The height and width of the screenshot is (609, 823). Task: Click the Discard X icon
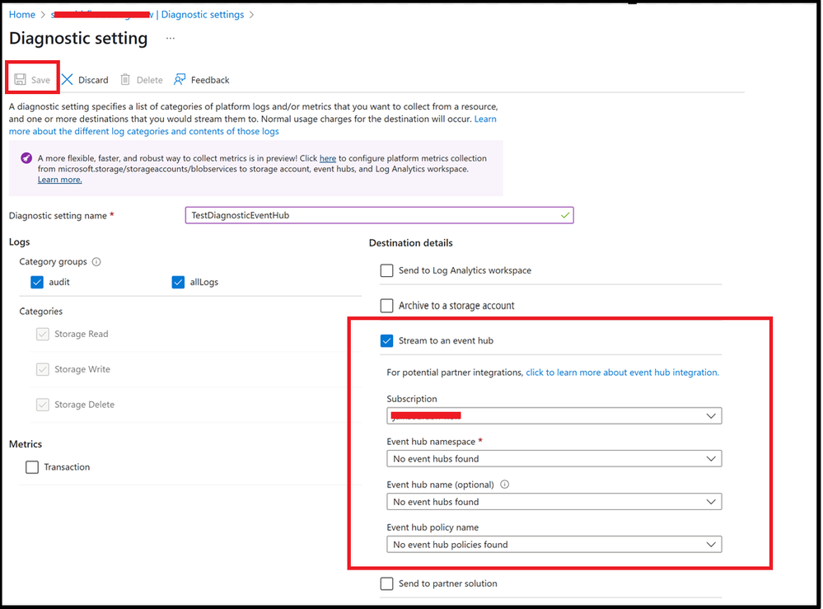click(x=68, y=79)
